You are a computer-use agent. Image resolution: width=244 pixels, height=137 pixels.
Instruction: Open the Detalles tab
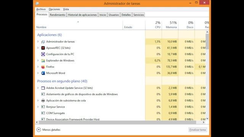point(126,15)
